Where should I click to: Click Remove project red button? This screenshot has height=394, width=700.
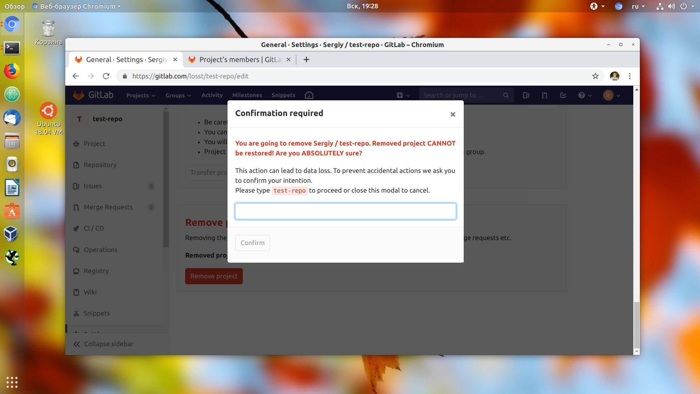214,276
